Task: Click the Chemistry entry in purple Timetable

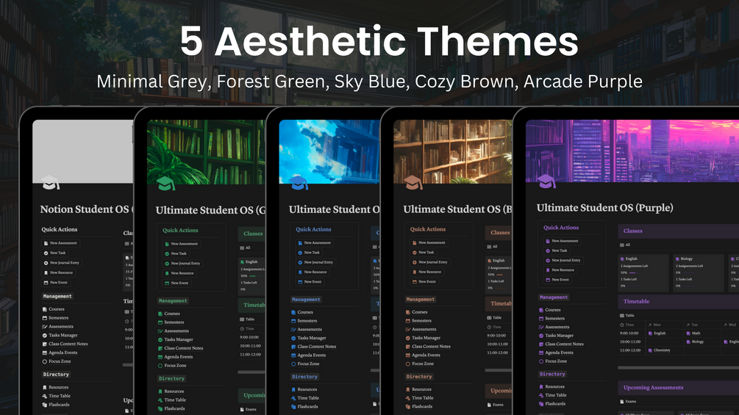Action: point(659,350)
